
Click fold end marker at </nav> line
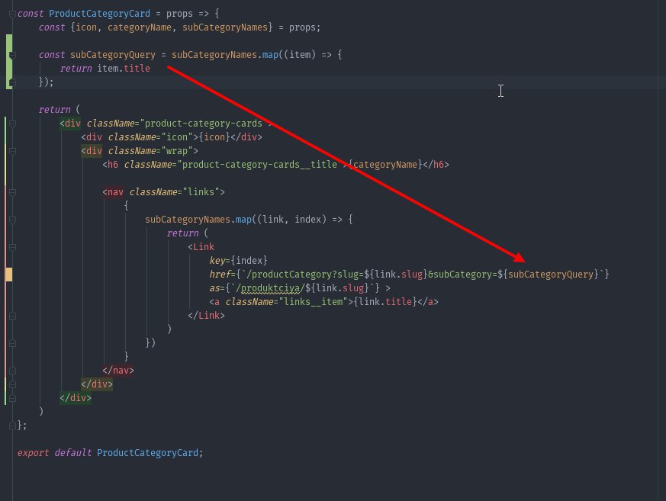(x=12, y=371)
